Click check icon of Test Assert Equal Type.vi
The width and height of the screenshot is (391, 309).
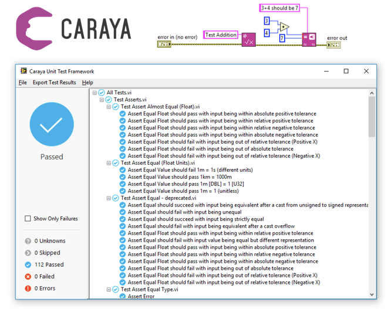click(115, 290)
